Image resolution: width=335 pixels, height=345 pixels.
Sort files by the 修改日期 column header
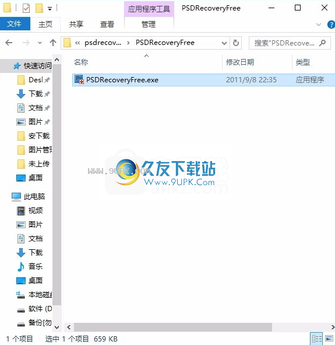(x=240, y=62)
